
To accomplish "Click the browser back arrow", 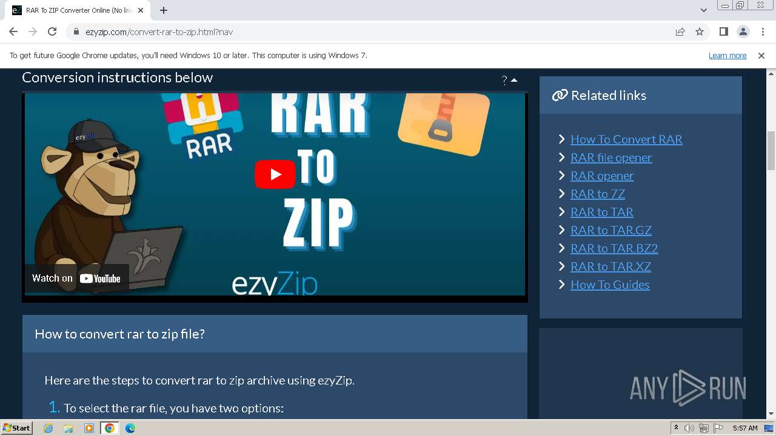I will click(x=13, y=32).
